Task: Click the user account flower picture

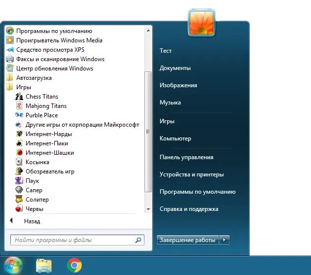Action: (201, 22)
